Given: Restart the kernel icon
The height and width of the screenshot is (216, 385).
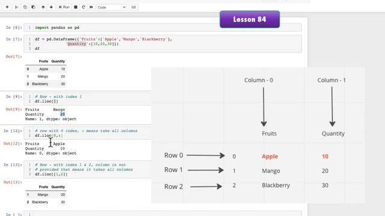Looking at the screenshot, I should (x=84, y=7).
